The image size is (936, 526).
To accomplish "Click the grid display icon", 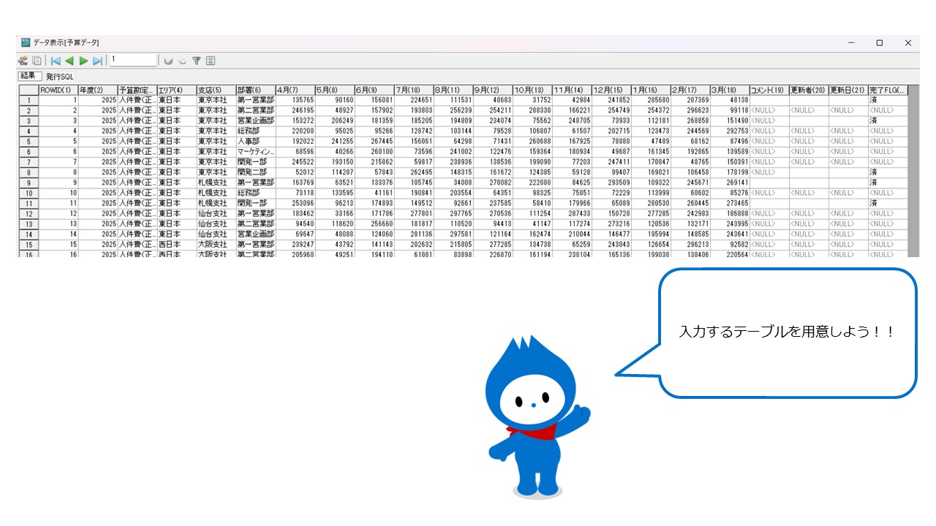I will point(211,61).
